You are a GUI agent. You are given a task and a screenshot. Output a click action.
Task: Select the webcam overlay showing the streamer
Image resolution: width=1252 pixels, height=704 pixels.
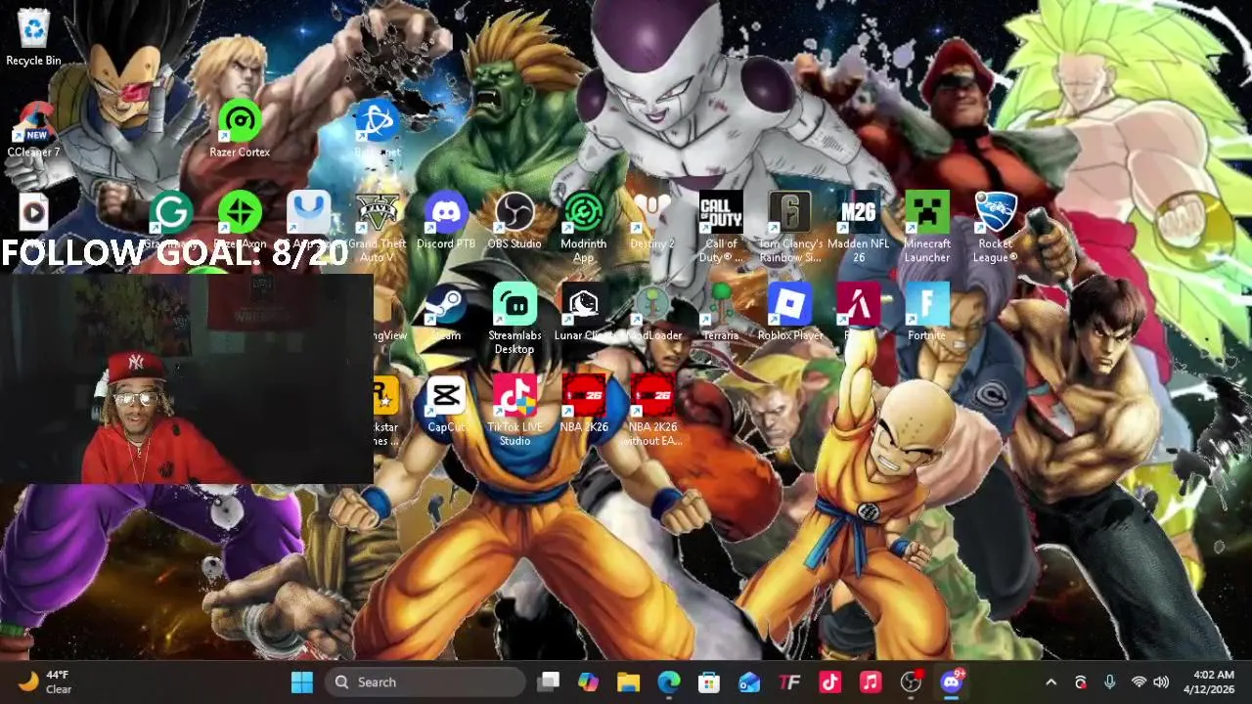(x=186, y=379)
